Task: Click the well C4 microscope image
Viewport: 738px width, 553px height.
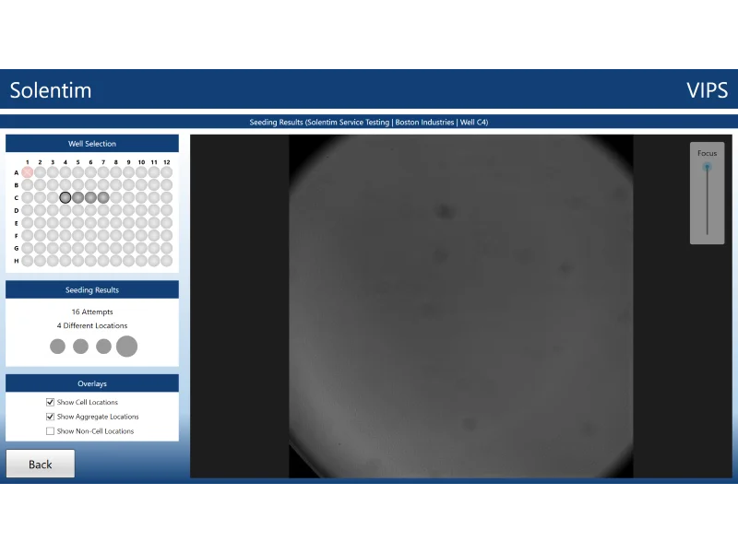Action: (460, 307)
